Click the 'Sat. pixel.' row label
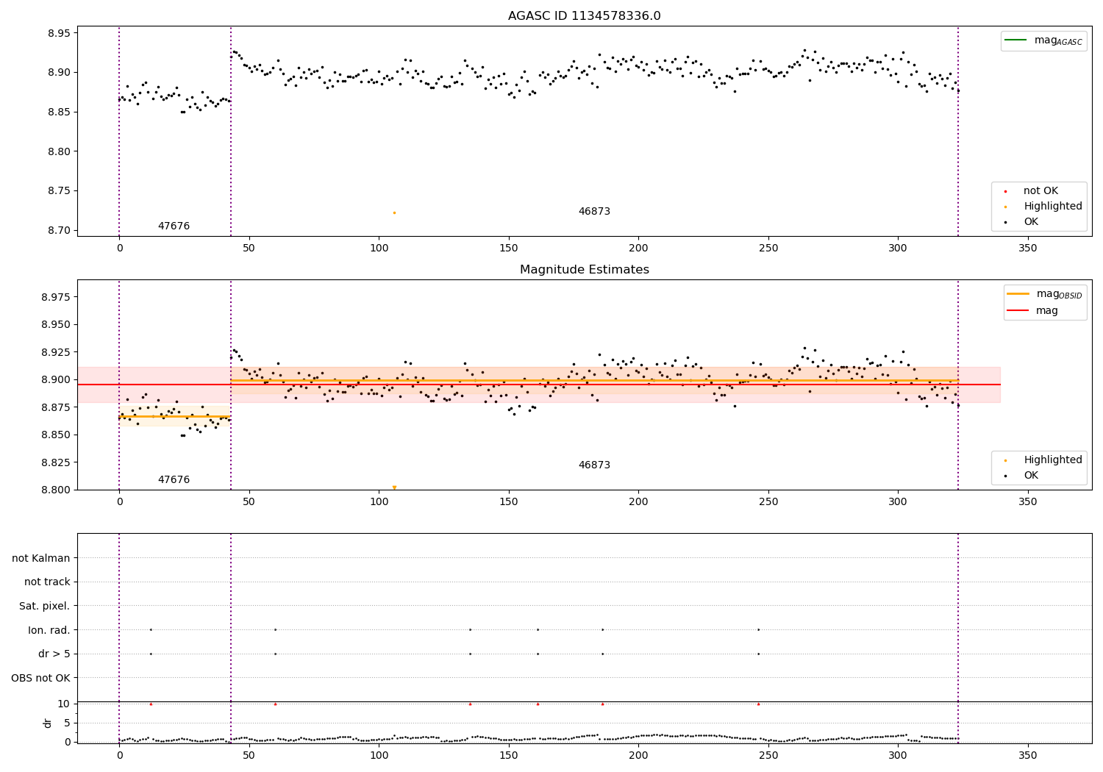Screen dimensions: 1103x772 point(45,606)
